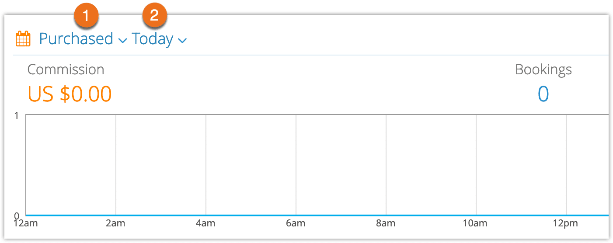Select the Bookings label
The width and height of the screenshot is (613, 243).
(543, 69)
